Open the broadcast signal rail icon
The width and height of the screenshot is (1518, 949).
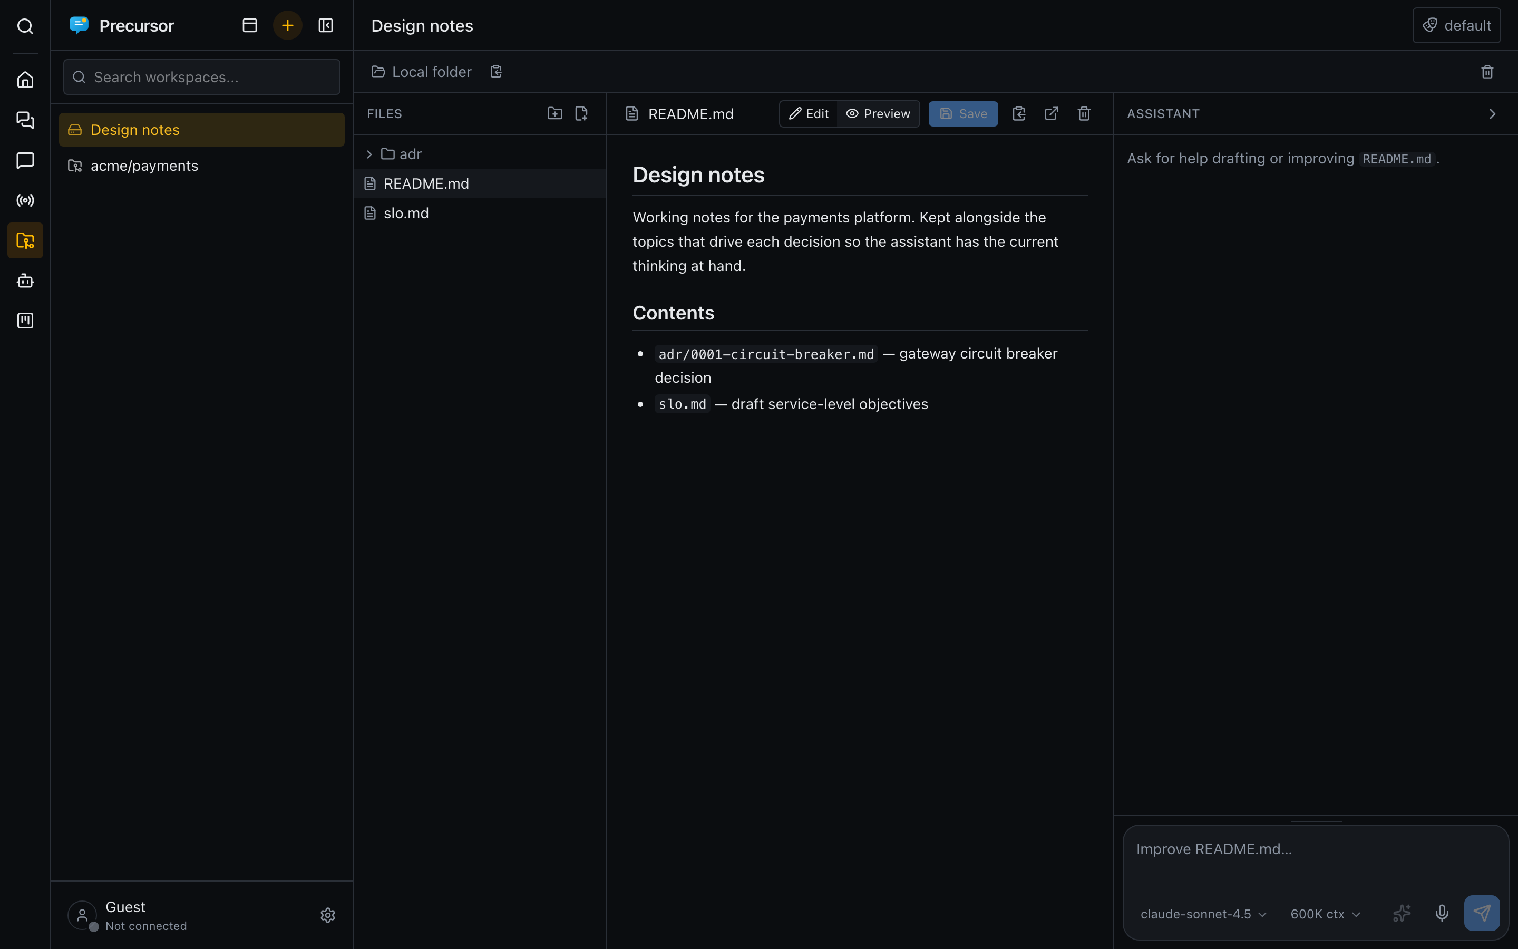pos(25,200)
